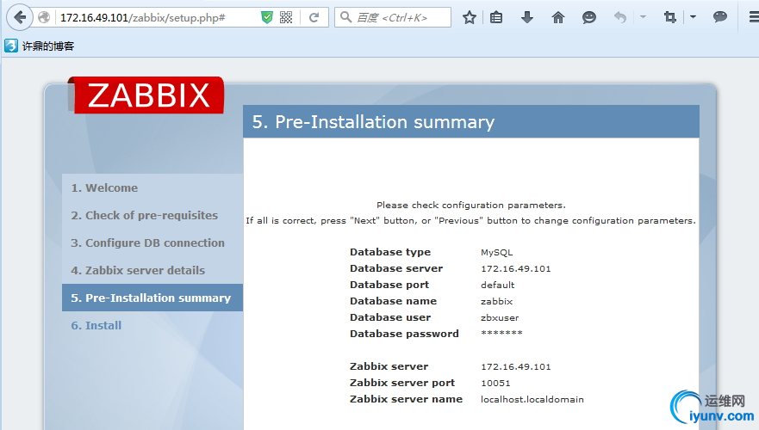Image resolution: width=759 pixels, height=430 pixels.
Task: Select step 5. Pre-Installation summary
Action: [152, 298]
